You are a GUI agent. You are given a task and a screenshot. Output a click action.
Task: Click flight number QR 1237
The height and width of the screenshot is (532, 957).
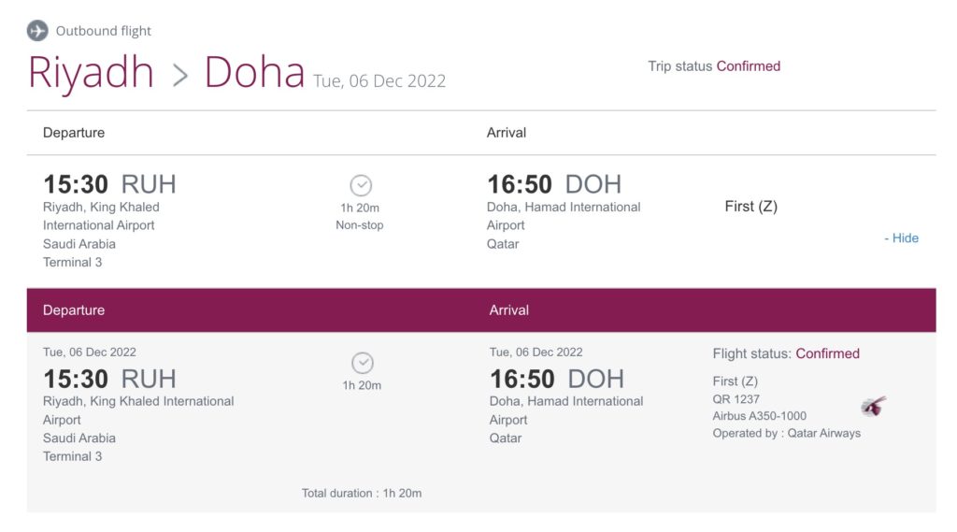(736, 398)
